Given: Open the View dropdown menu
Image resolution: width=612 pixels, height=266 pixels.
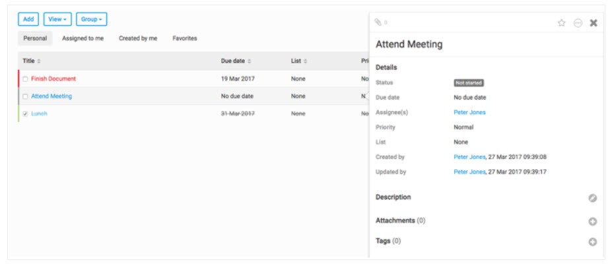Looking at the screenshot, I should (57, 19).
